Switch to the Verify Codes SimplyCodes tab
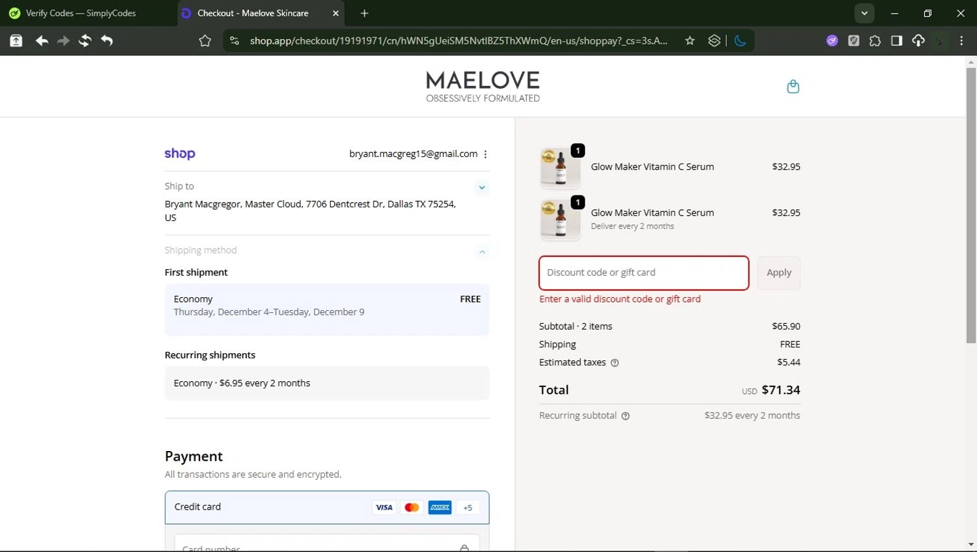 click(81, 13)
